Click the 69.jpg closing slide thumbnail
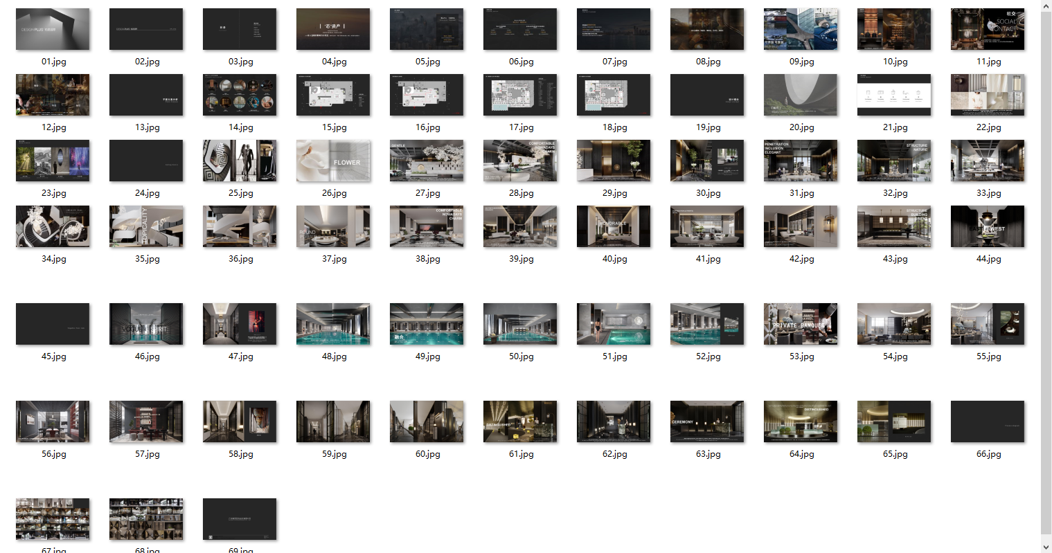1052x553 pixels. coord(240,519)
